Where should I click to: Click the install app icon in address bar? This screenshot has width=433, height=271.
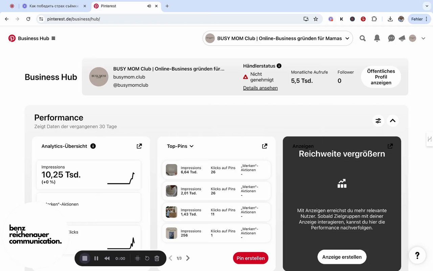click(306, 19)
